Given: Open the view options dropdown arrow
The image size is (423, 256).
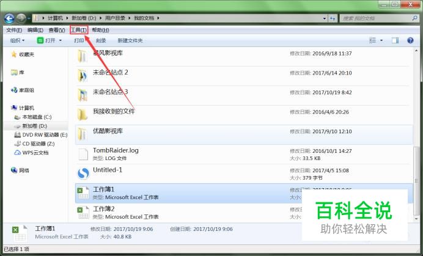Looking at the screenshot, I should pos(381,40).
